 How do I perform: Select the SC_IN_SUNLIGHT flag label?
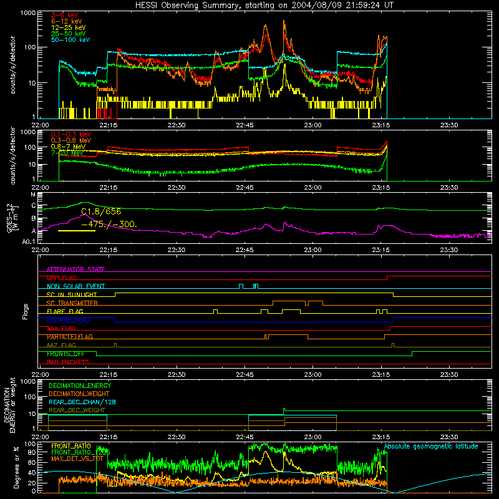(72, 294)
